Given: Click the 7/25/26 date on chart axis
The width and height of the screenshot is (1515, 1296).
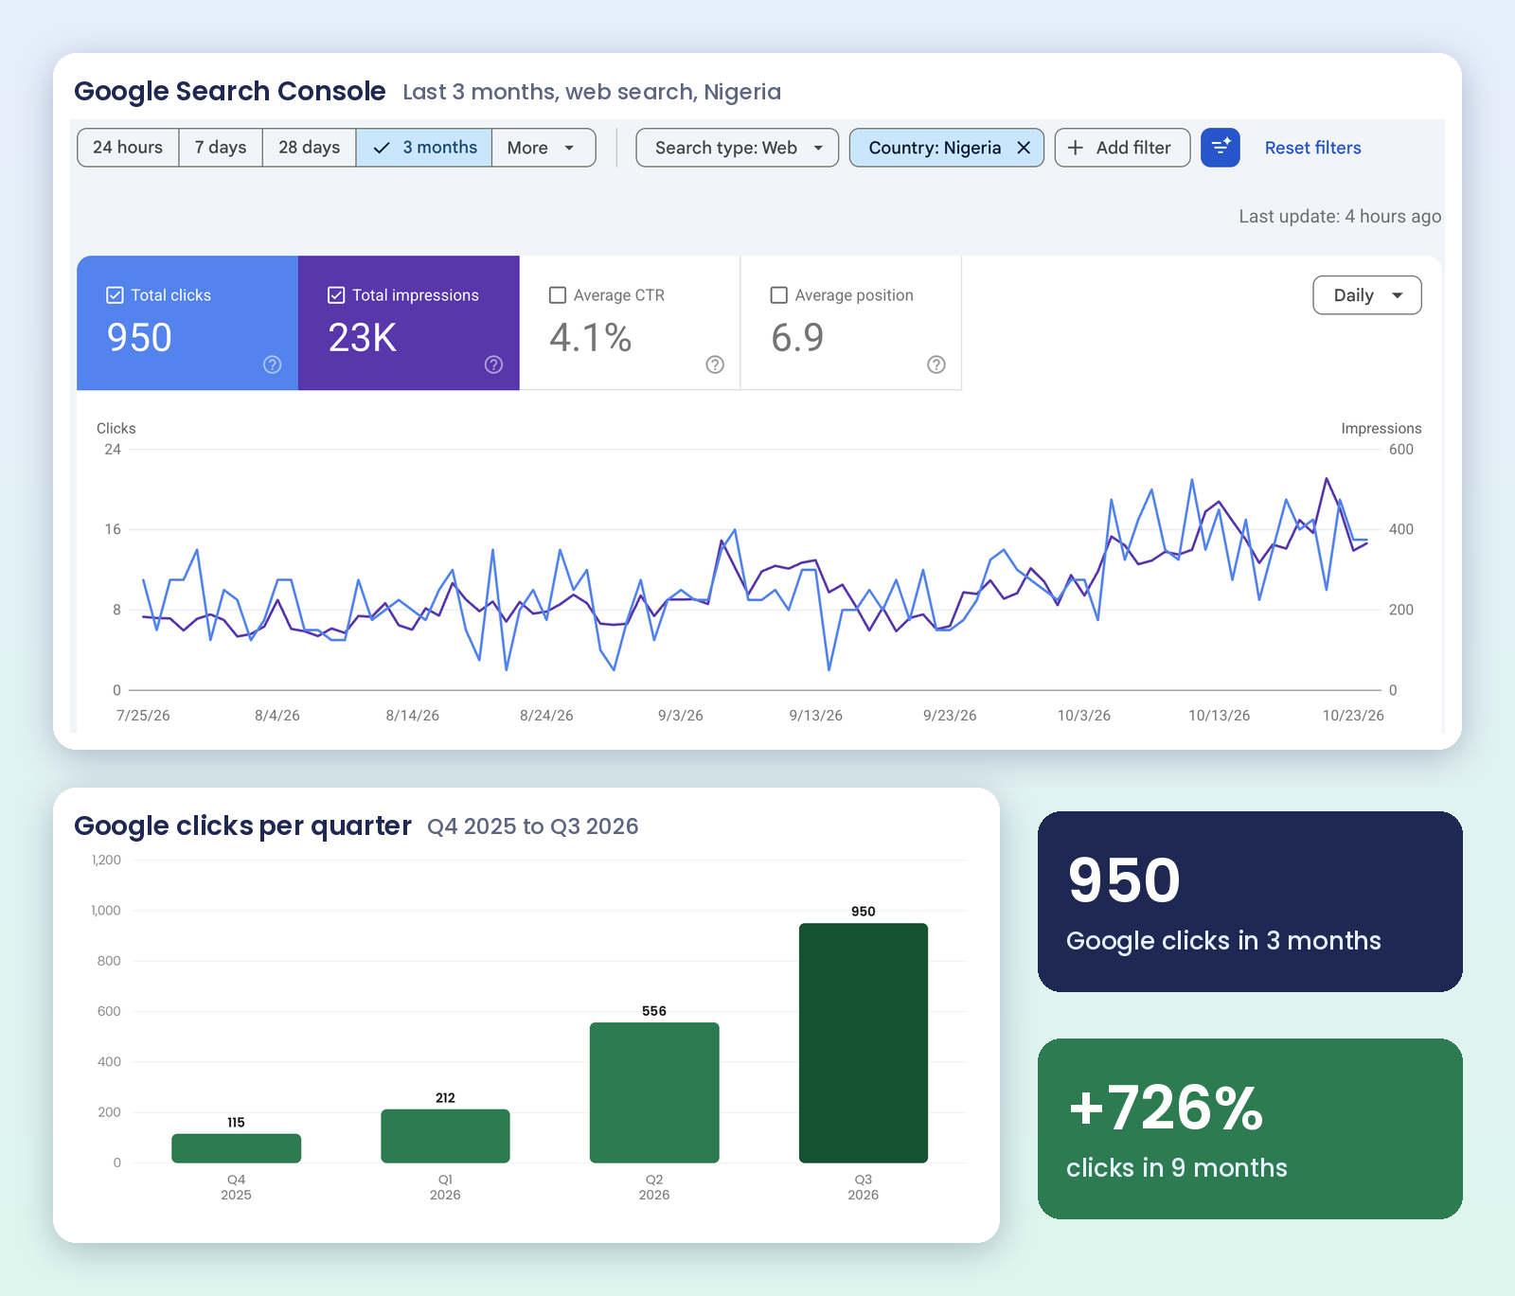Looking at the screenshot, I should pos(143,716).
